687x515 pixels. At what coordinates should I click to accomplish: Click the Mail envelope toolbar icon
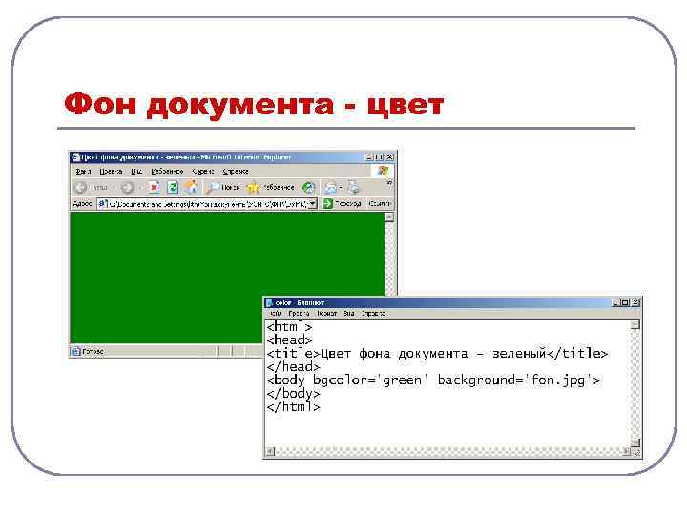coord(331,188)
